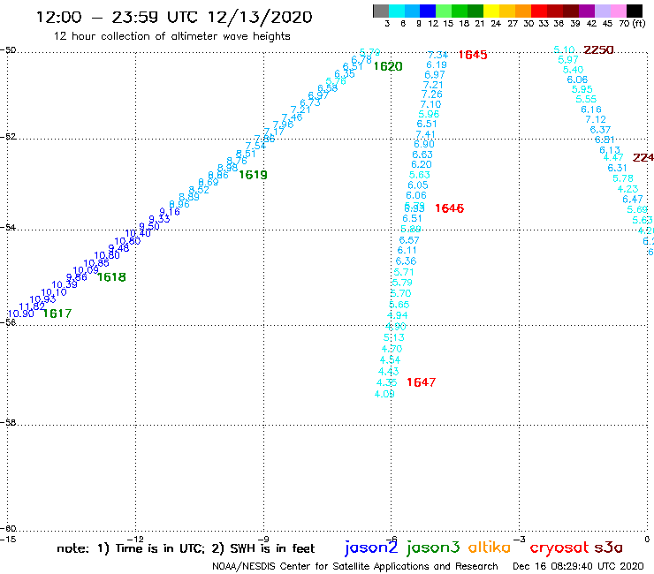Click the 7.54 wave height value
Screen dimensions: 654x574
click(255, 146)
